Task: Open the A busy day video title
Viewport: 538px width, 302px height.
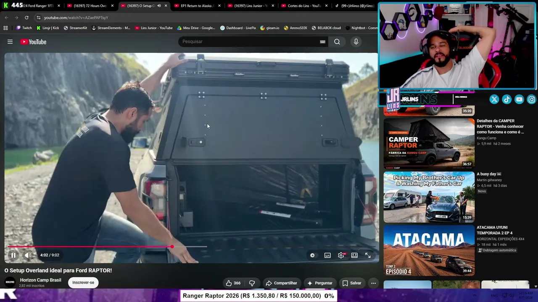Action: [489, 174]
